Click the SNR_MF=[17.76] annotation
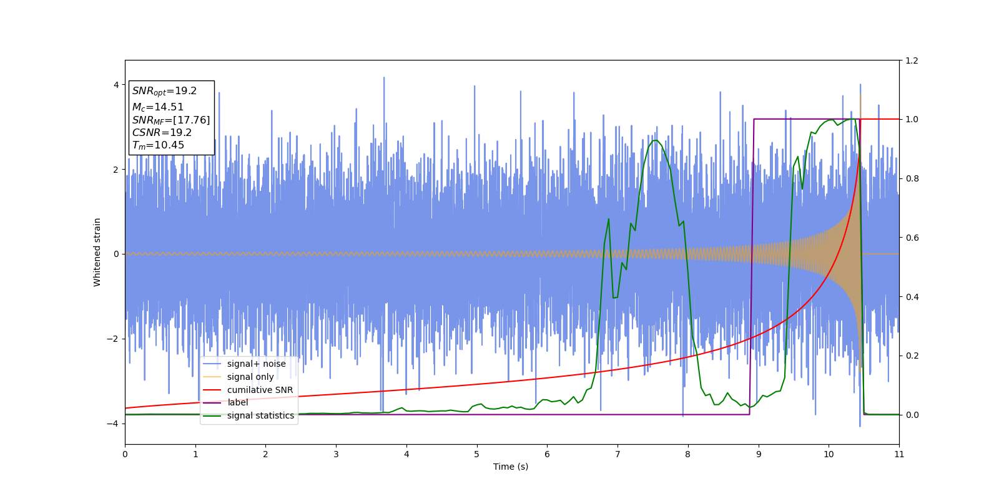This screenshot has width=999, height=499. [x=171, y=120]
